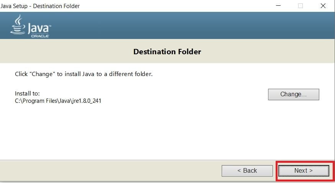Click the Install to: label
Viewport: 335px width, 183px height.
(27, 94)
